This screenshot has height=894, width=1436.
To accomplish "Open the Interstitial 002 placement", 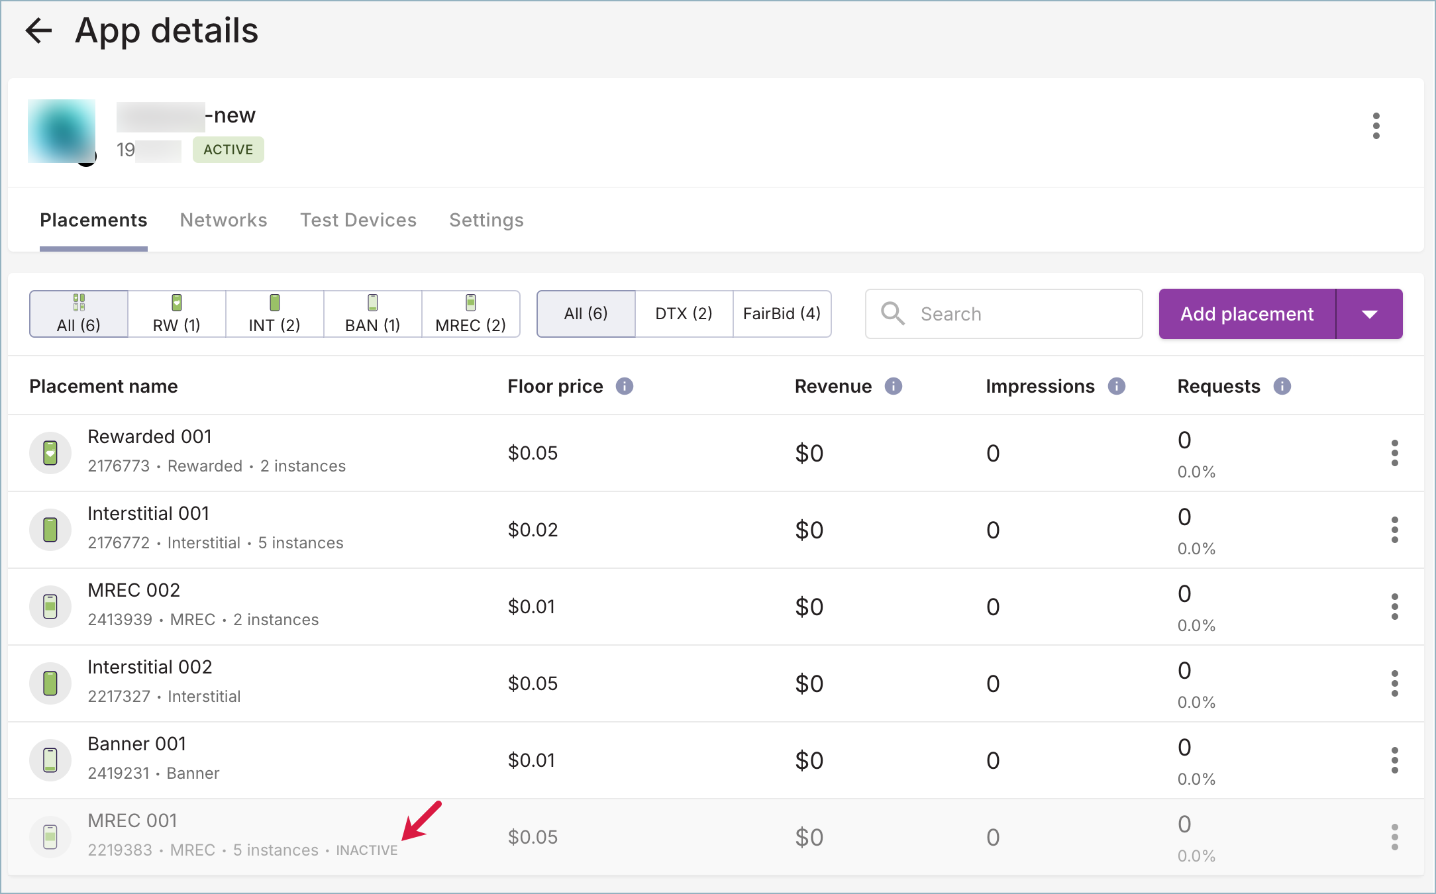I will coord(150,667).
